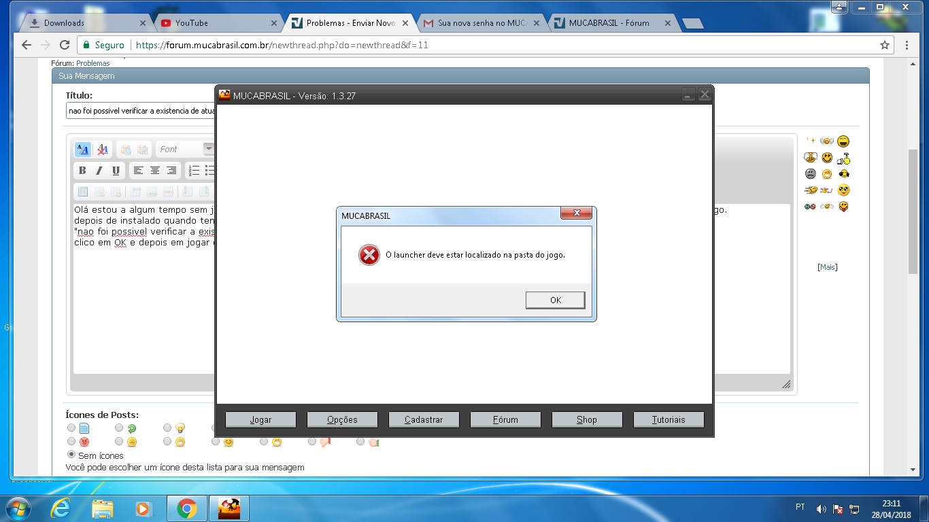Screen dimensions: 929x522
Task: Select the lightbulb post icon radio button
Action: tap(167, 428)
